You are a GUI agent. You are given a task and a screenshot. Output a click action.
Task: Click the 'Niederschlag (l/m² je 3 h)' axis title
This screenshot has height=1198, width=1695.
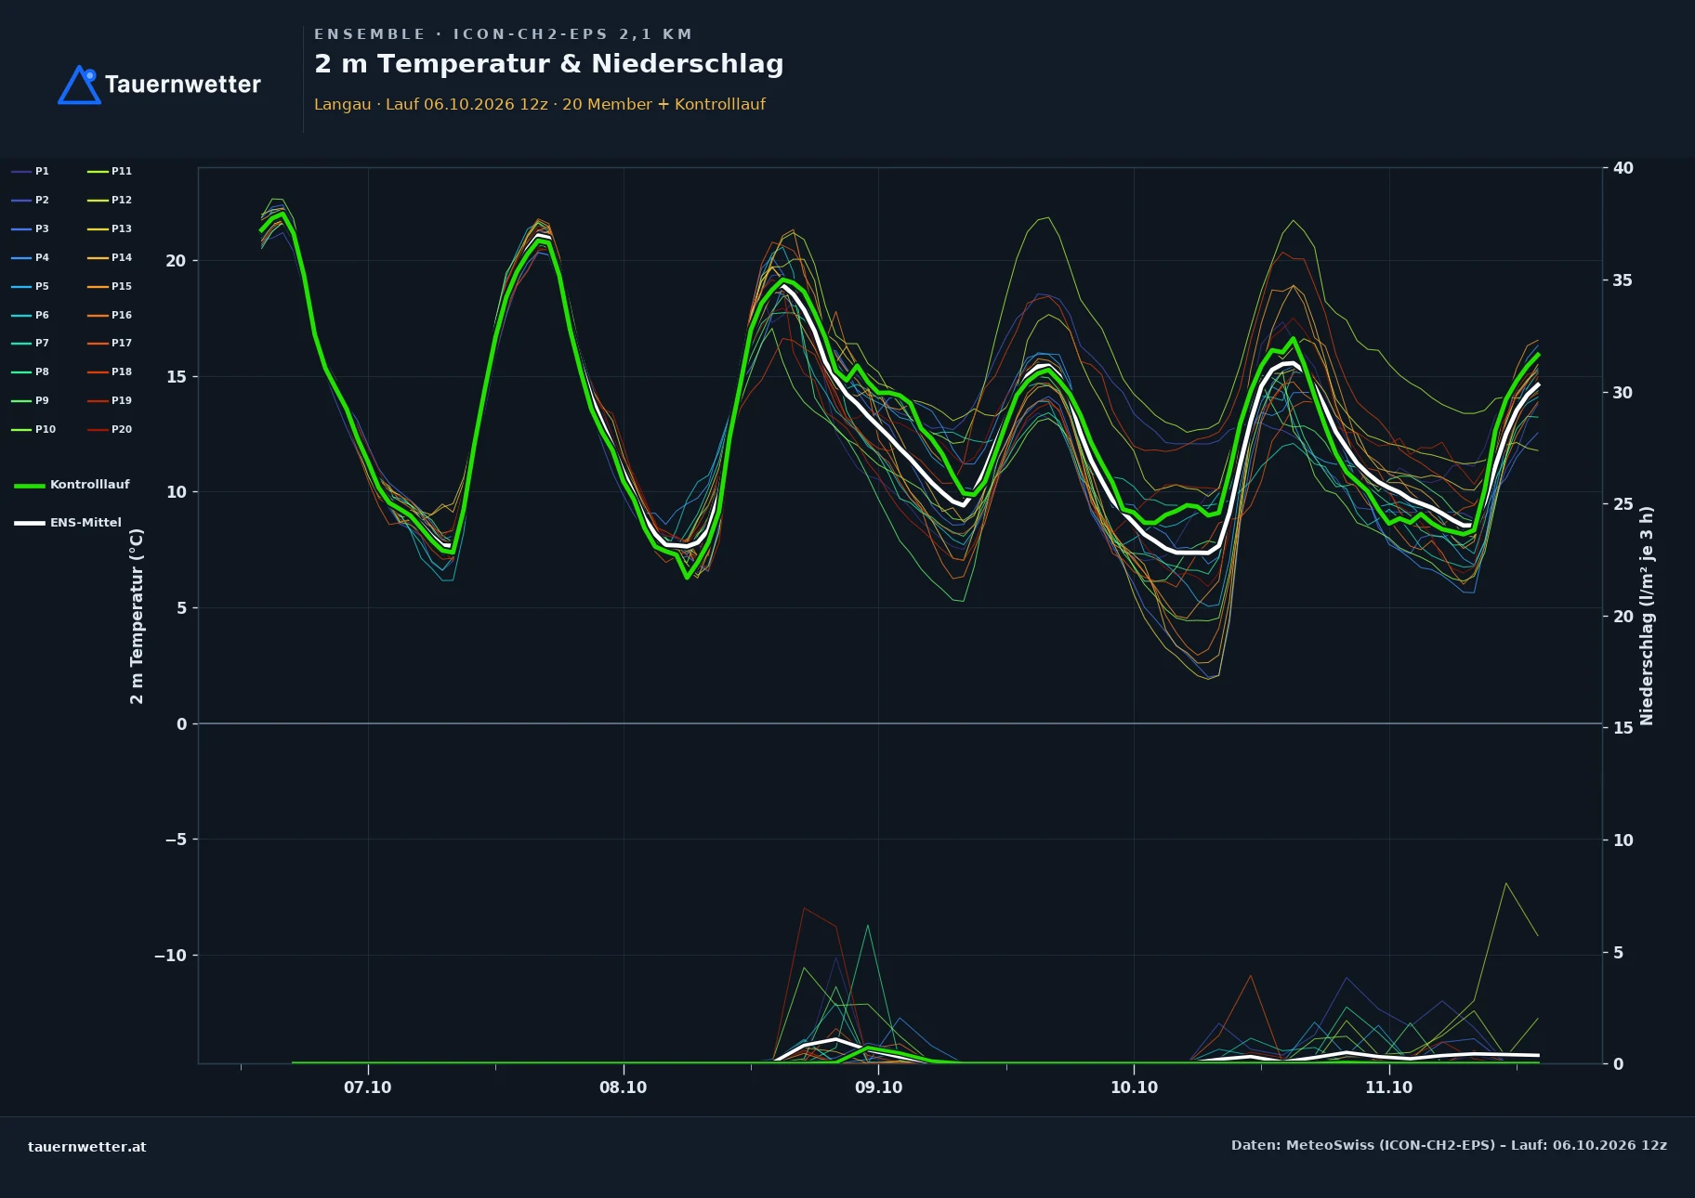coord(1647,616)
